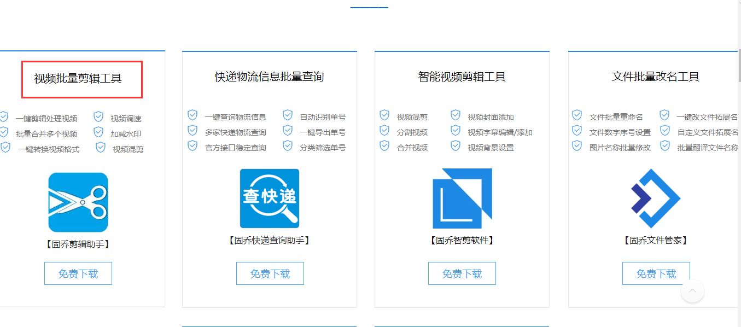
Task: Click the 官方接口稳定查询 feature text
Action: pyautogui.click(x=236, y=148)
